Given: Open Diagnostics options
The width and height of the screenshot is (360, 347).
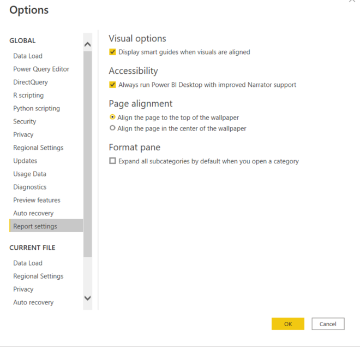Looking at the screenshot, I should point(30,187).
